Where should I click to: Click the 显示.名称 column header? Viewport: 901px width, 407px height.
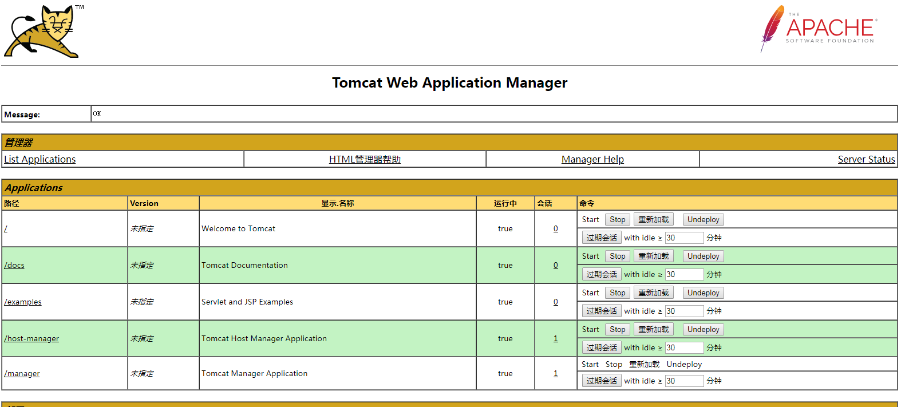tap(338, 203)
